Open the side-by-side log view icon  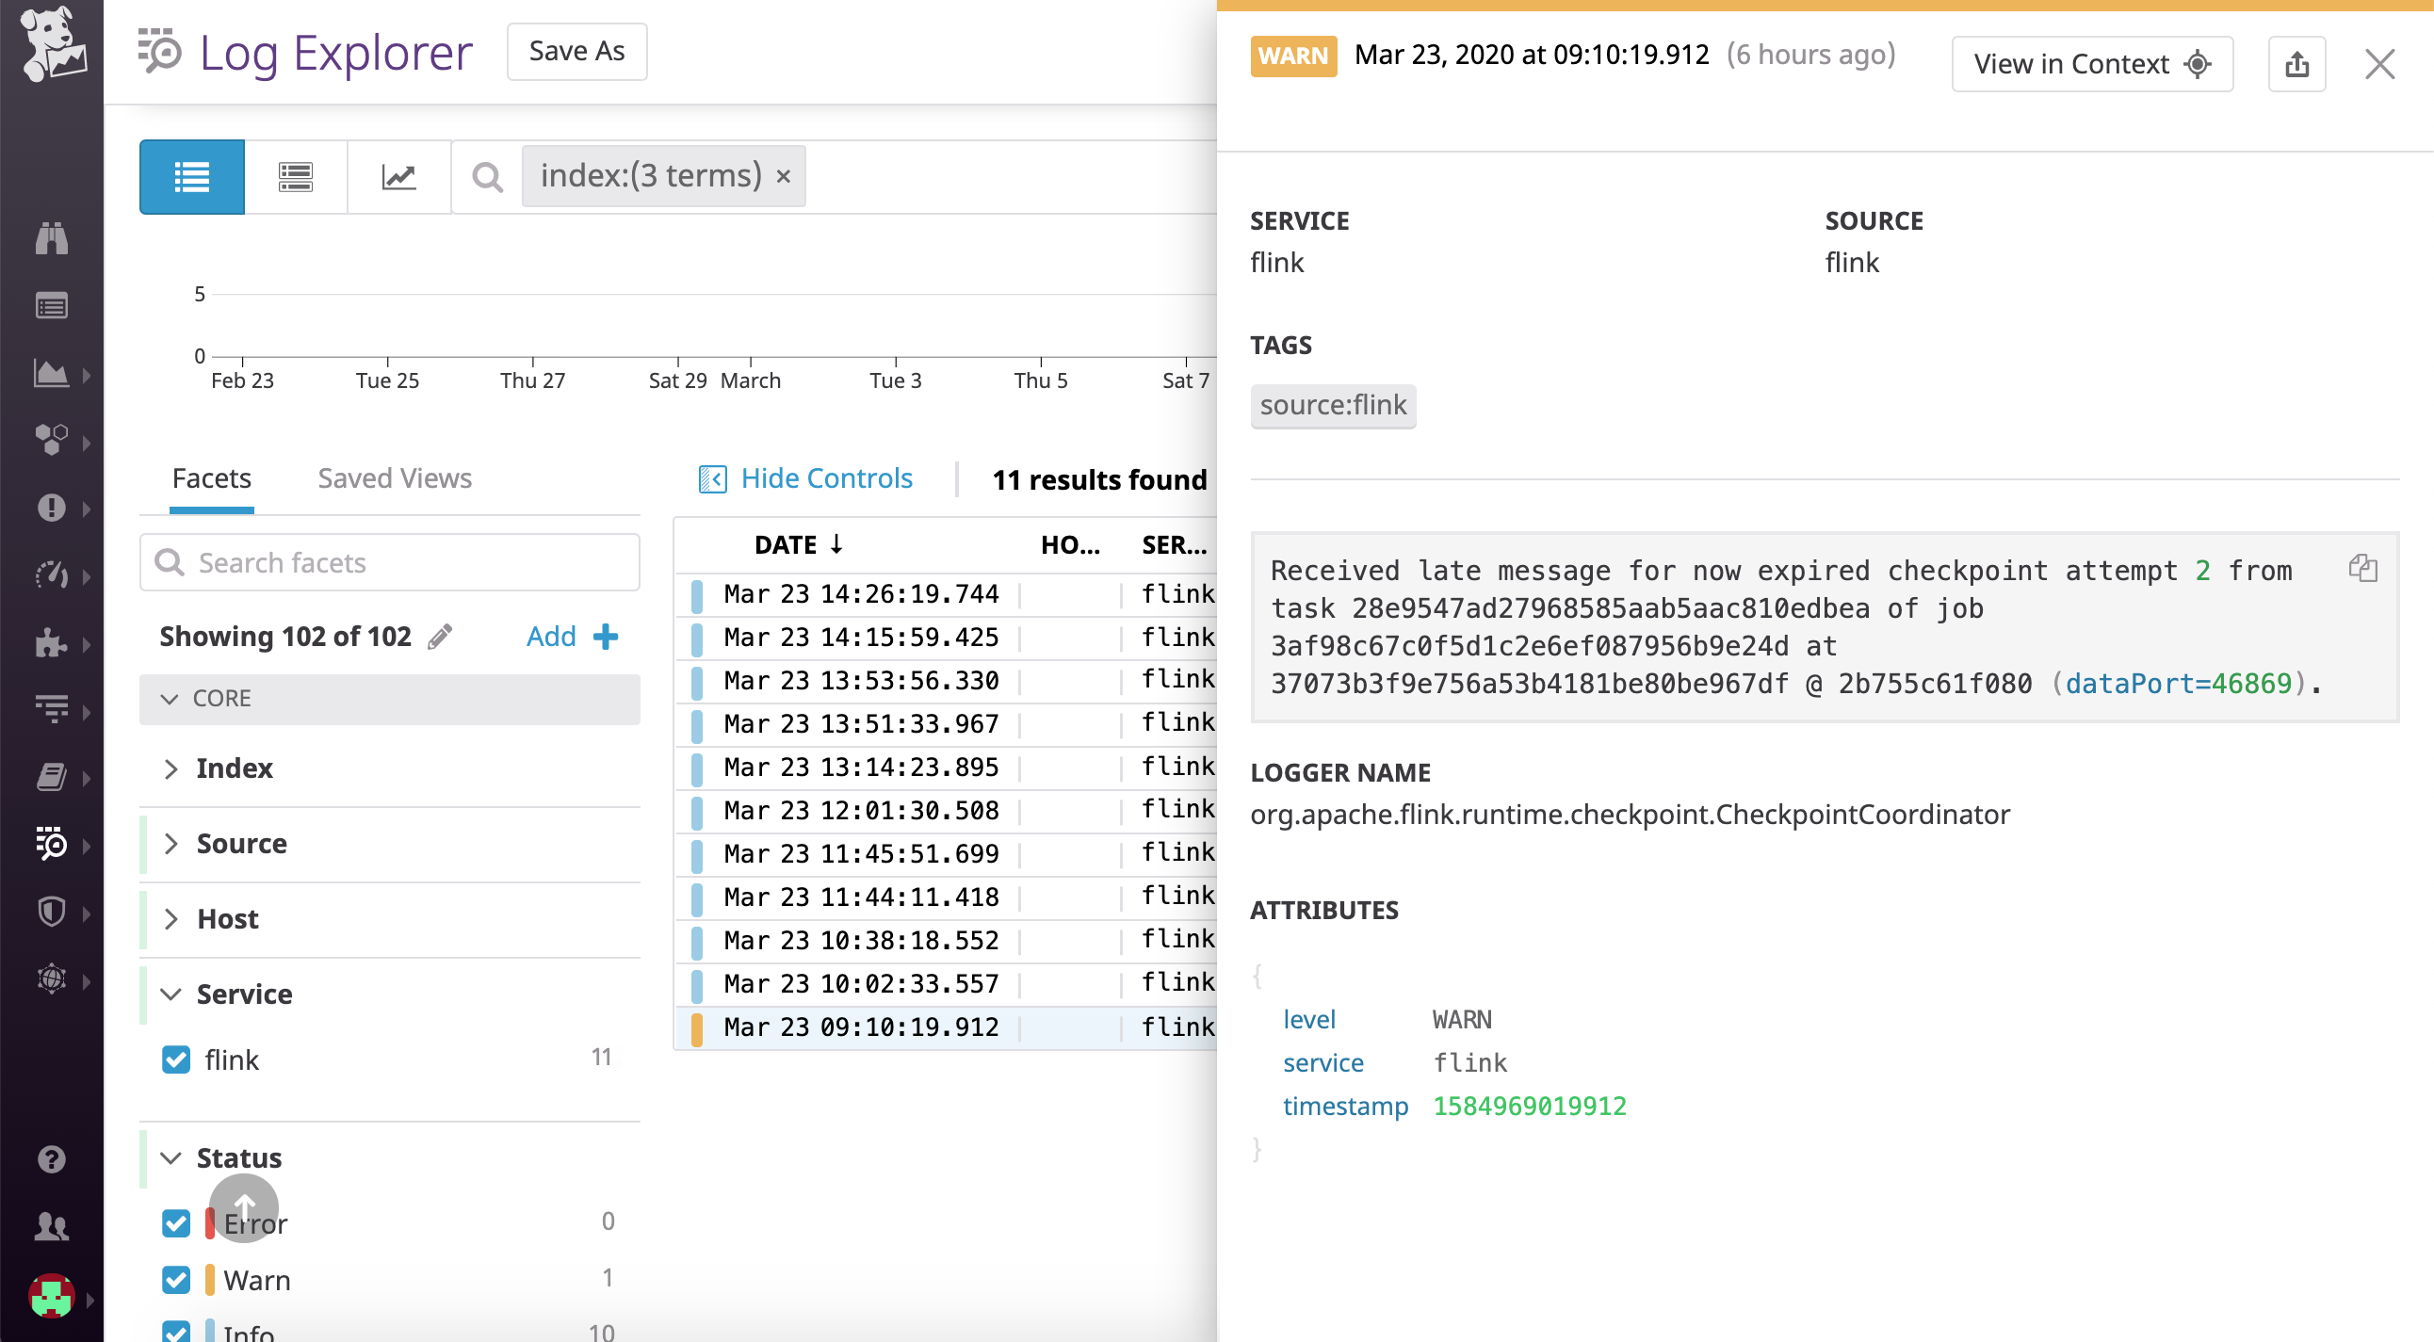tap(294, 177)
